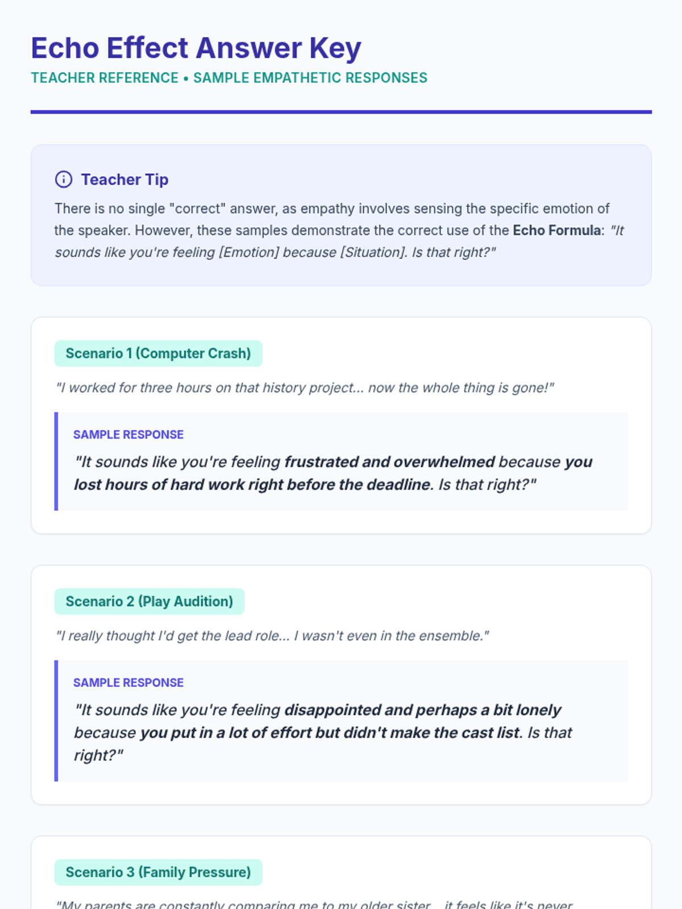682x909 pixels.
Task: Click the history project quote text
Action: click(x=305, y=387)
